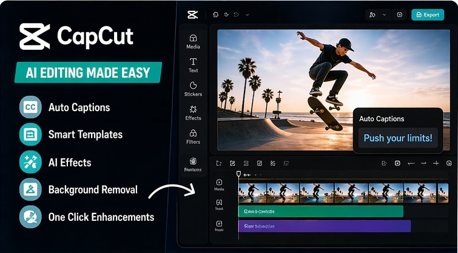The width and height of the screenshot is (458, 253).
Task: Click the 'Background Removal' label
Action: (93, 190)
